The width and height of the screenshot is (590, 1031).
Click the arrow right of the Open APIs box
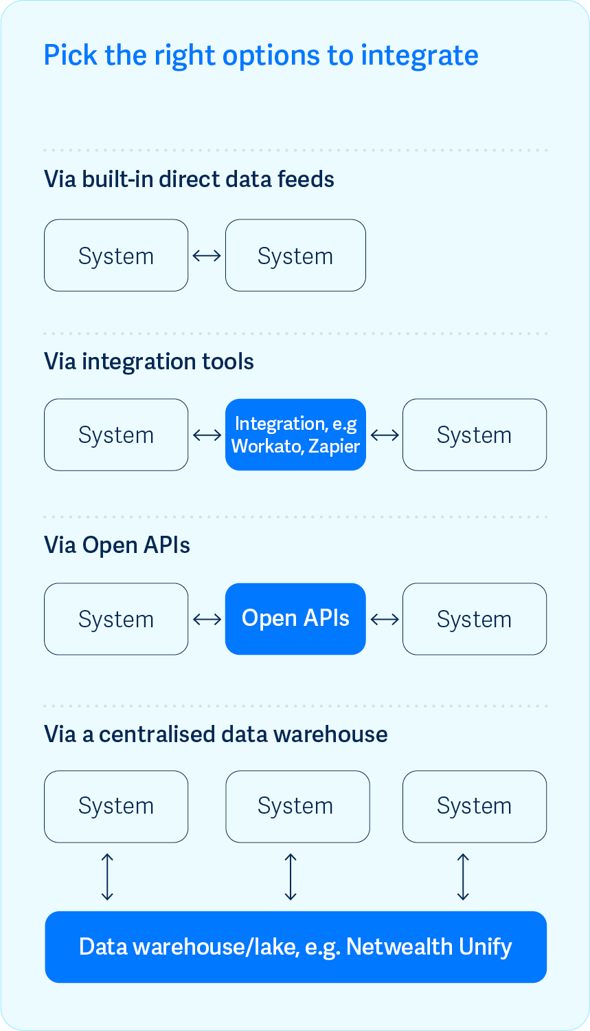pos(385,619)
